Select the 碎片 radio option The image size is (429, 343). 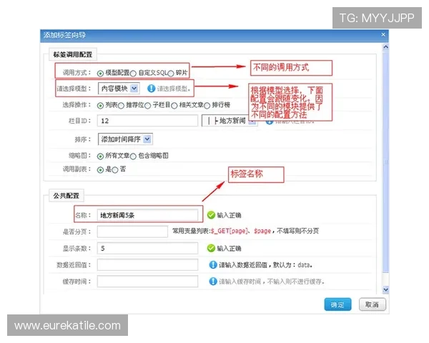(171, 74)
